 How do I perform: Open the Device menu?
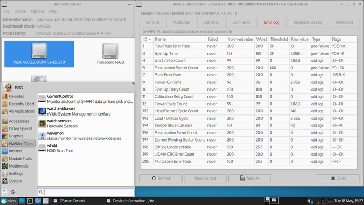click(20, 11)
